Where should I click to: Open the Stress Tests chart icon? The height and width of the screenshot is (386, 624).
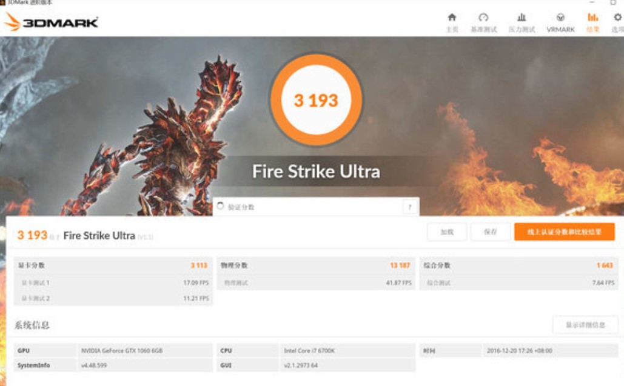522,18
